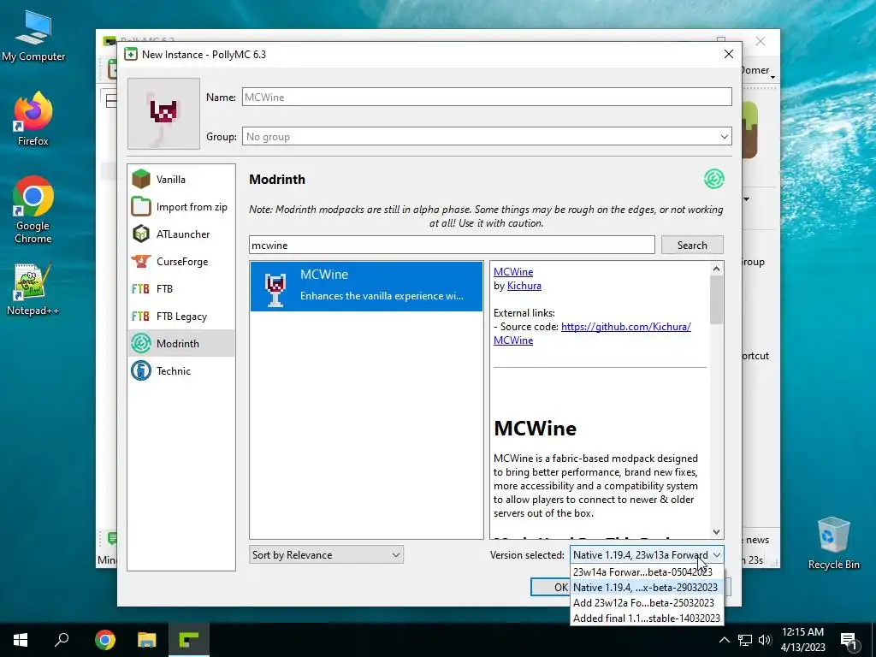This screenshot has height=657, width=876.
Task: Choose Native 1.19.4 beta-29032023 version
Action: pos(647,588)
